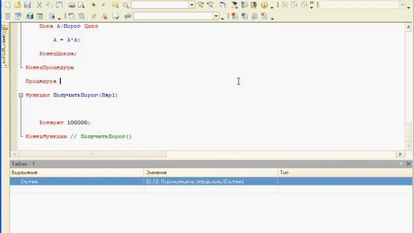414x233 pixels.
Task: Create a new document via toolbar
Action: pyautogui.click(x=8, y=5)
